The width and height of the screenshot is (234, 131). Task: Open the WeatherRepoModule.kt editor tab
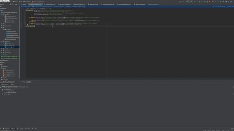[125, 4]
